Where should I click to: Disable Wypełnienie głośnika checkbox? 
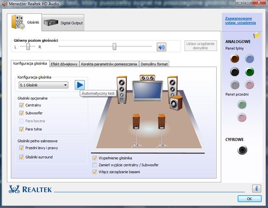(95, 158)
